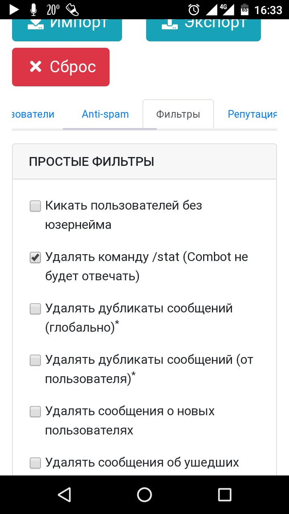This screenshot has width=289, height=514.
Task: Click the horizontal tab scrollbar
Action: coord(110,129)
